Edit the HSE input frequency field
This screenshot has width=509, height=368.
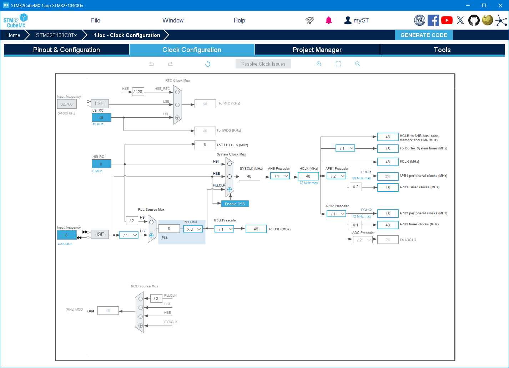tap(66, 235)
